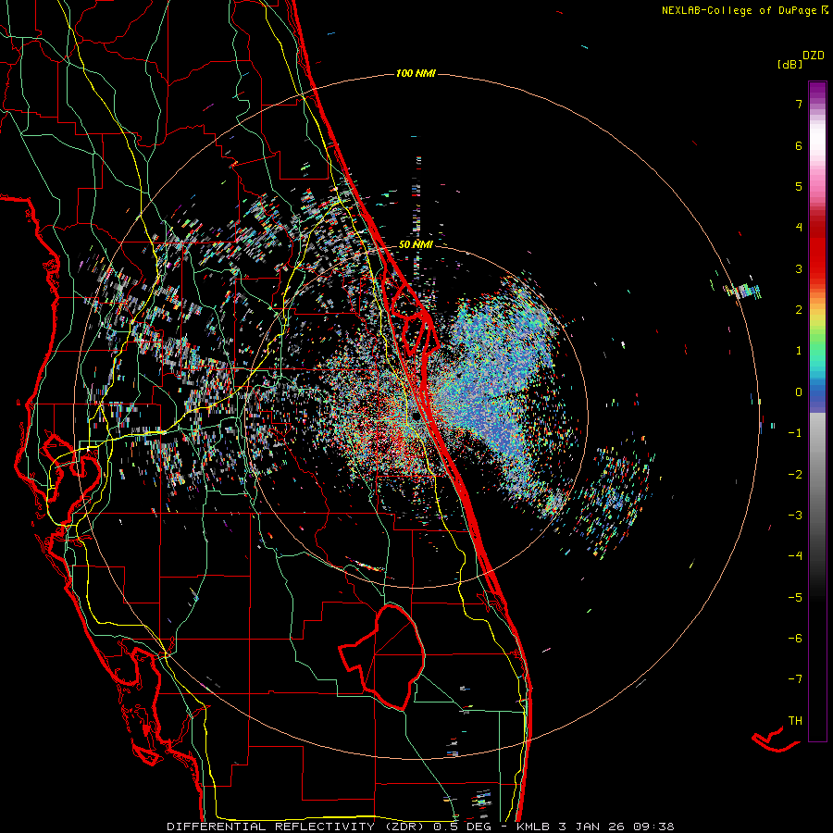Click the -6 dB label on the color scale

click(x=795, y=639)
